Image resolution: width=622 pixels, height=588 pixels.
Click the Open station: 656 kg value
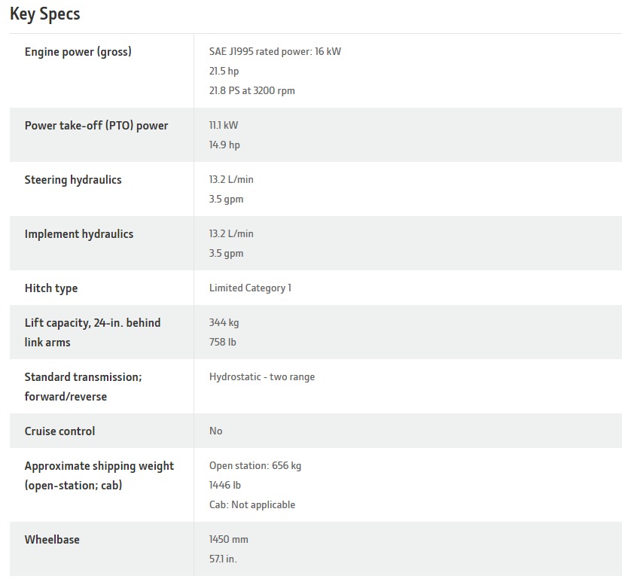point(255,466)
